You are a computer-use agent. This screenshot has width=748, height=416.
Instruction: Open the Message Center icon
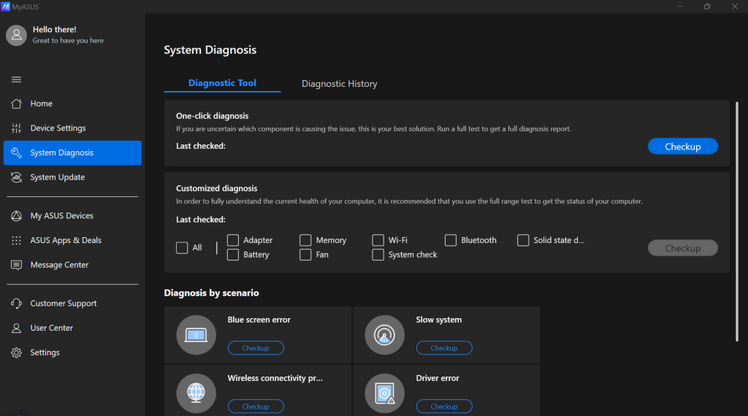coord(16,265)
